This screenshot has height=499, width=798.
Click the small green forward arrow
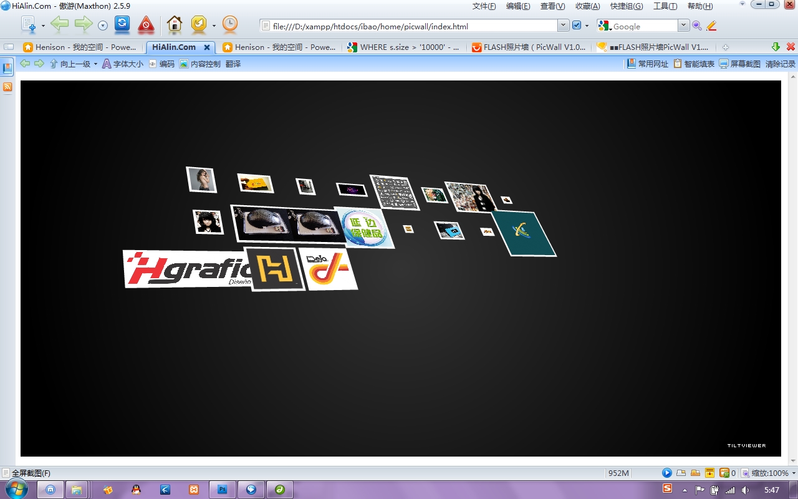pos(39,64)
